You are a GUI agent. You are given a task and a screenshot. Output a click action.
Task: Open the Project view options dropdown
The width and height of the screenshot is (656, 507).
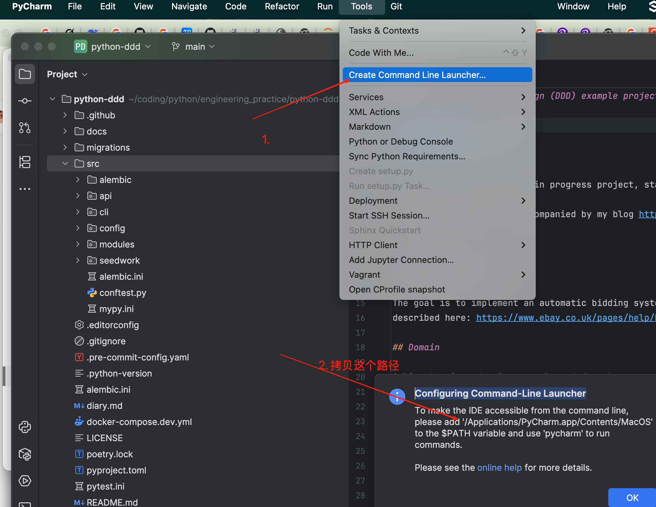click(x=67, y=74)
